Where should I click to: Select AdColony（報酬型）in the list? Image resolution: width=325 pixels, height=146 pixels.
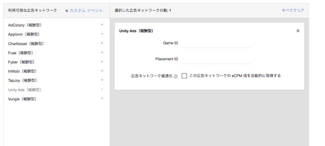click(x=25, y=25)
